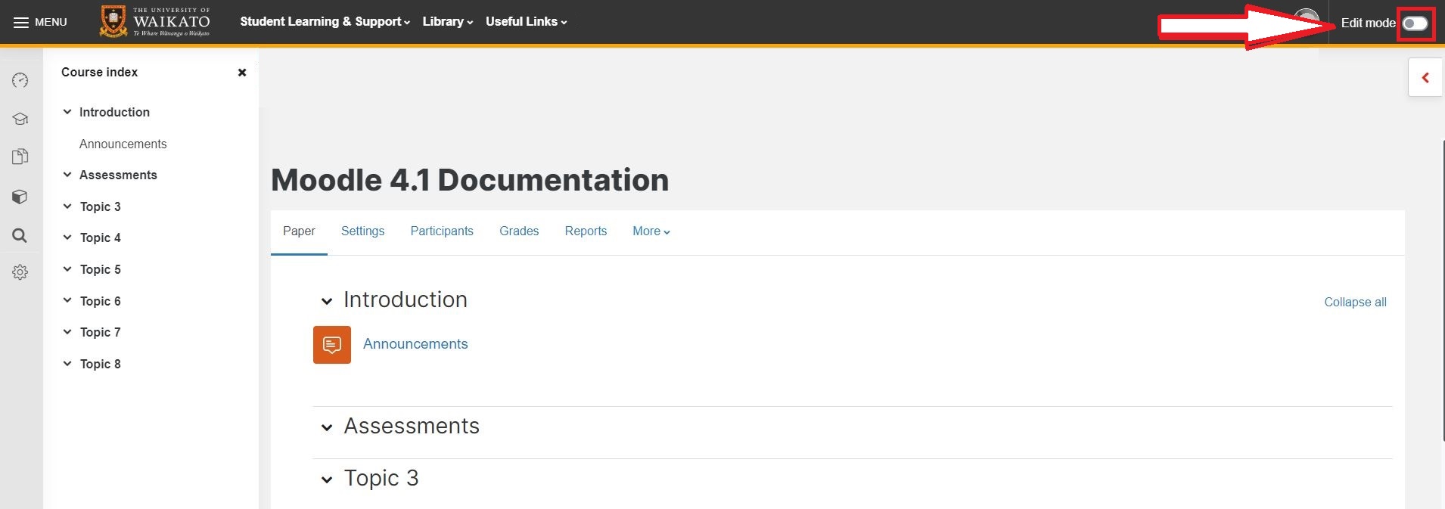Open the More dropdown in course tabs
This screenshot has height=509, width=1445.
651,231
